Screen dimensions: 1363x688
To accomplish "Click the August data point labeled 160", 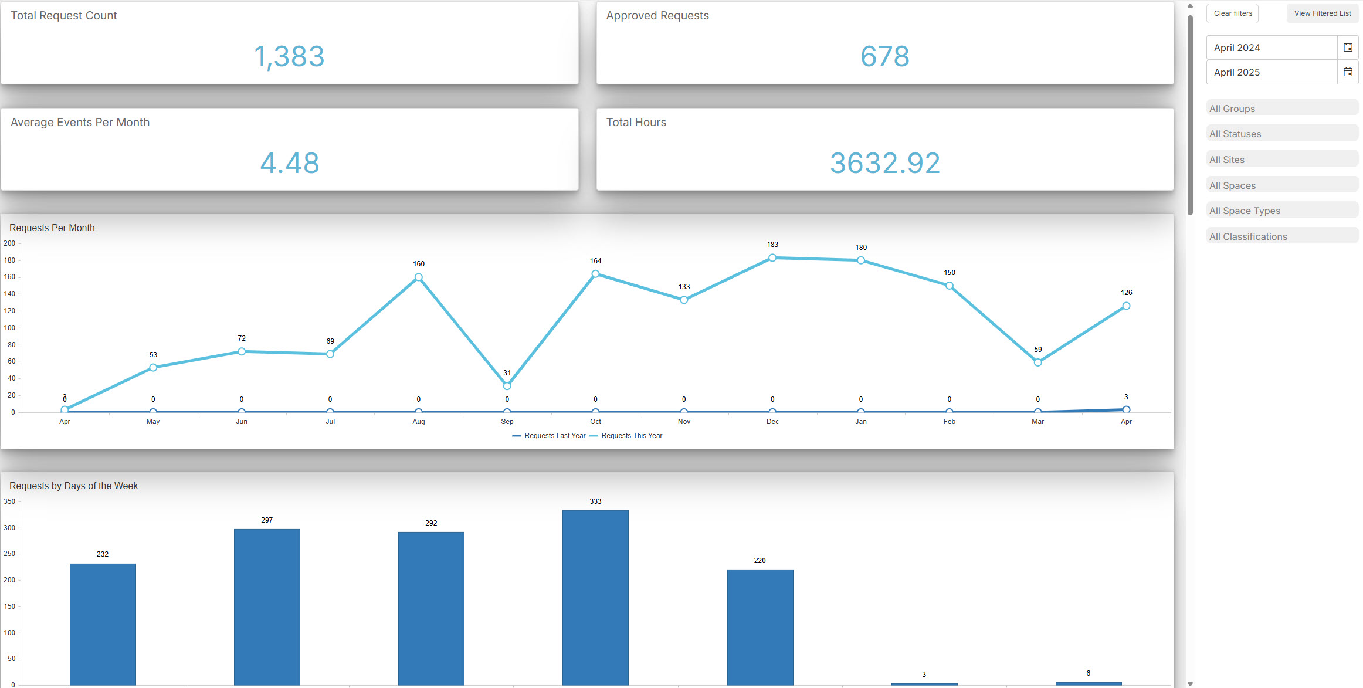I will (x=418, y=277).
